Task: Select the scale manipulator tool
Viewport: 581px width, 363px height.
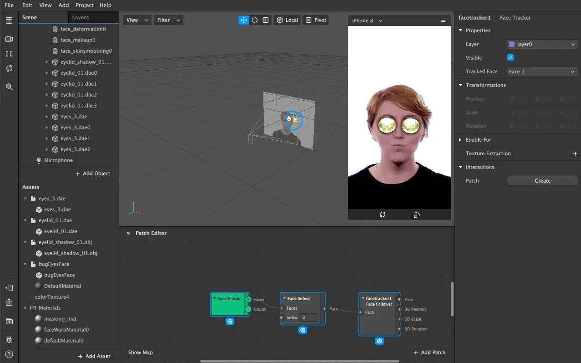Action: coord(266,20)
